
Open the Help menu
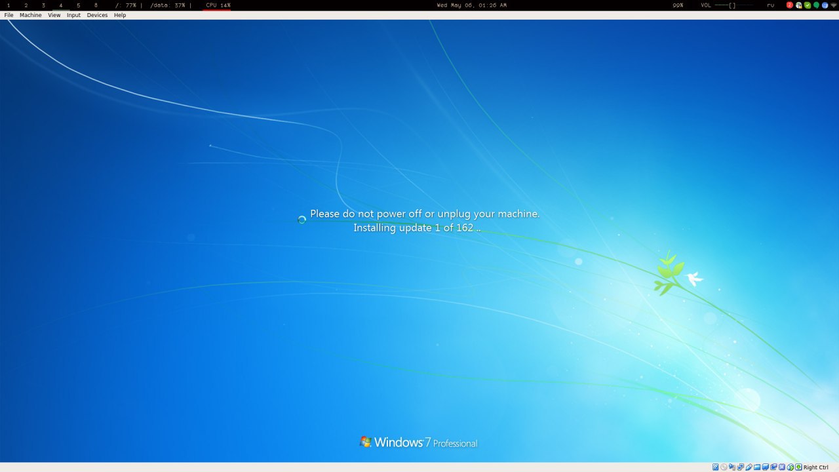click(x=120, y=15)
